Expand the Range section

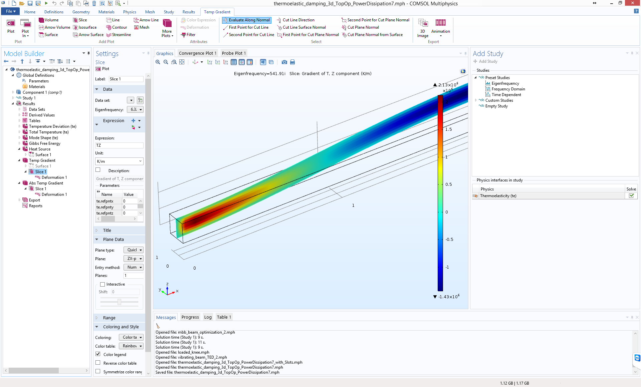pyautogui.click(x=109, y=318)
